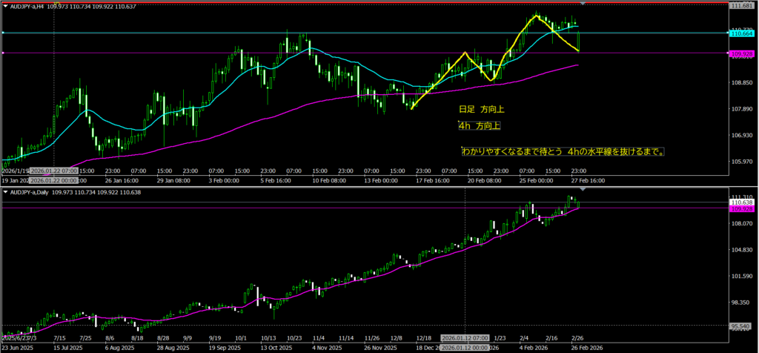Click the 27 Feb 16:00 time axis label
Viewport: 759px width, 353px height.
[x=589, y=180]
